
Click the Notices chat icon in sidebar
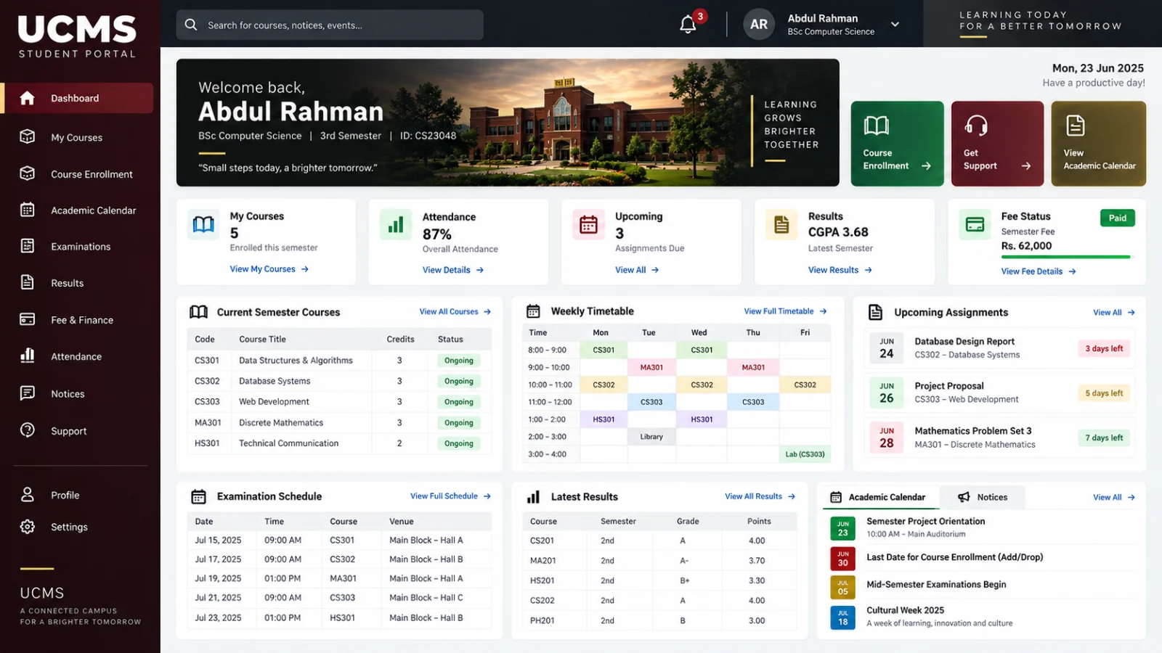(28, 393)
